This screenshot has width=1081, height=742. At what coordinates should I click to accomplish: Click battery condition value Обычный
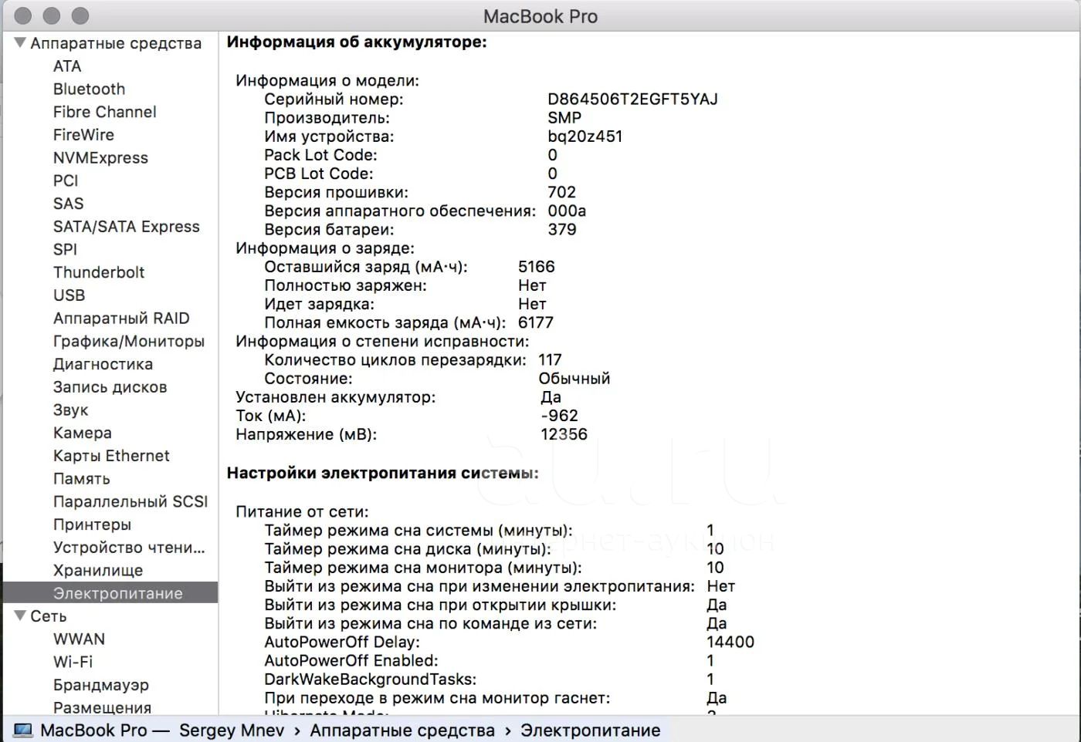pos(574,379)
